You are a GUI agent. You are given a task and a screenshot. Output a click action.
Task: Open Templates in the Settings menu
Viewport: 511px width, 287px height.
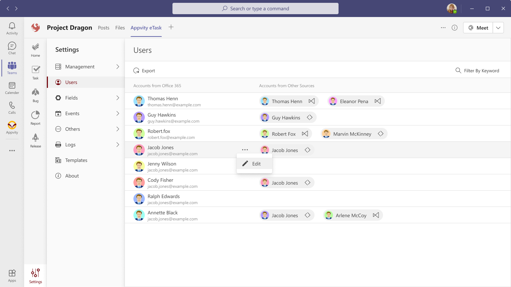pos(76,160)
